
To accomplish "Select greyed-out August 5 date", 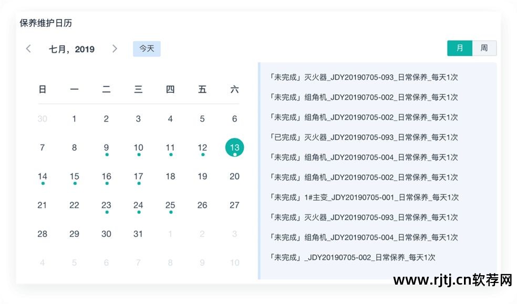I will point(74,263).
